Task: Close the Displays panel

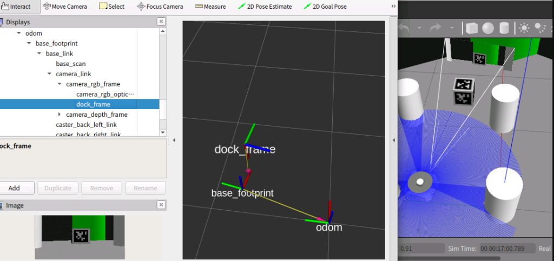Action: coord(161,22)
